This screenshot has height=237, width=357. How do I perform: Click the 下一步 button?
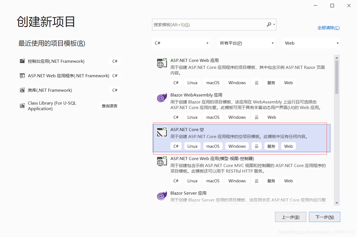[x=324, y=217]
